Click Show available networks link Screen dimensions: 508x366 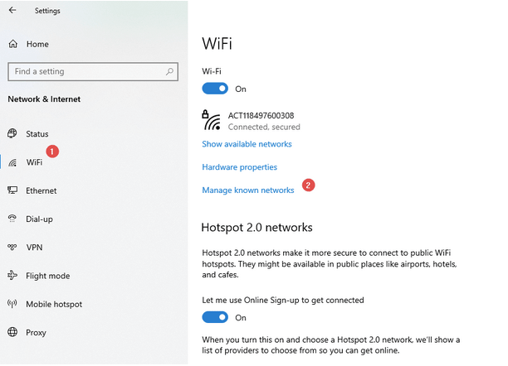coord(247,144)
